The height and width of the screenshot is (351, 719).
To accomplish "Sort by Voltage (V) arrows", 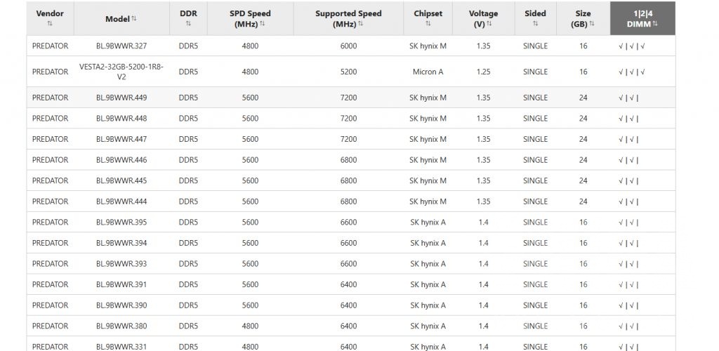I will [x=489, y=24].
